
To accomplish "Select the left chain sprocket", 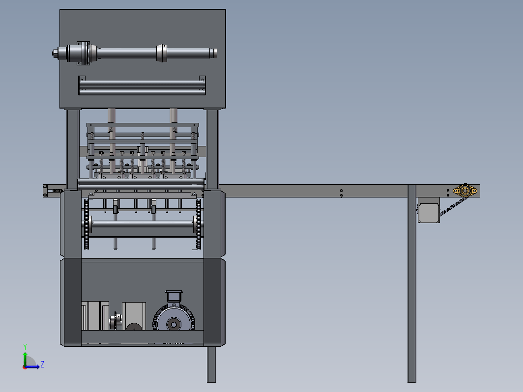I will coord(87,224).
